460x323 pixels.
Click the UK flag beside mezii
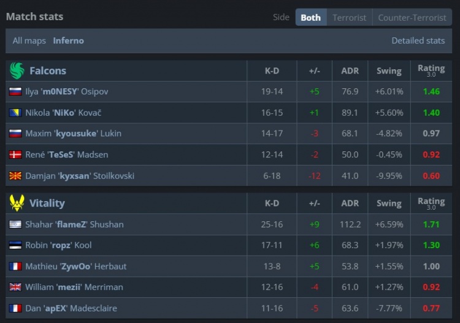tap(15, 287)
